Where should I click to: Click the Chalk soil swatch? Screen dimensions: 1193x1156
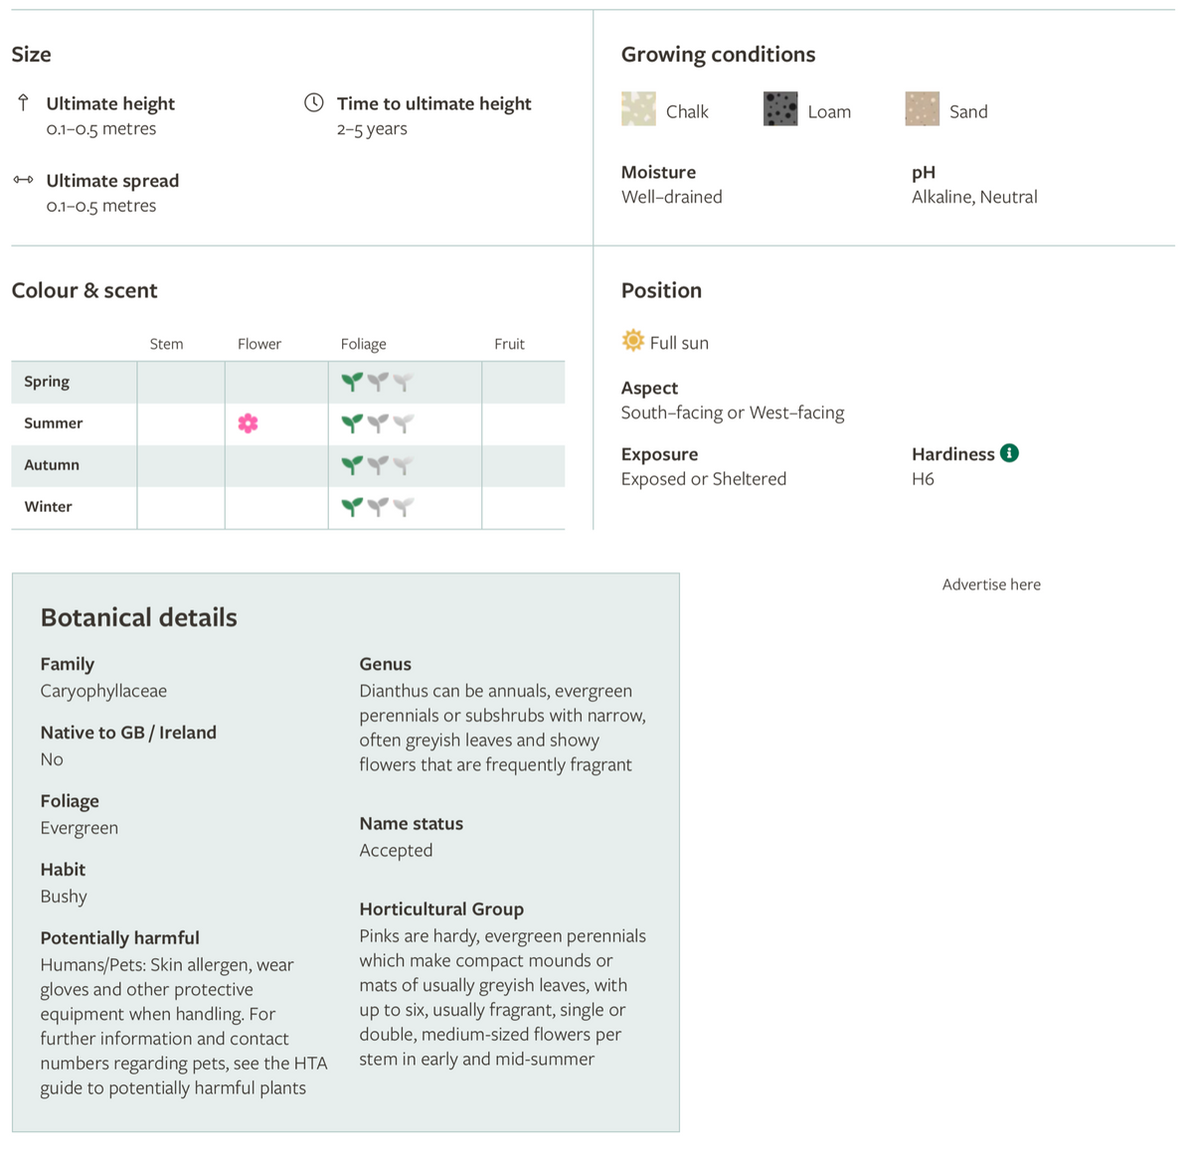tap(638, 109)
